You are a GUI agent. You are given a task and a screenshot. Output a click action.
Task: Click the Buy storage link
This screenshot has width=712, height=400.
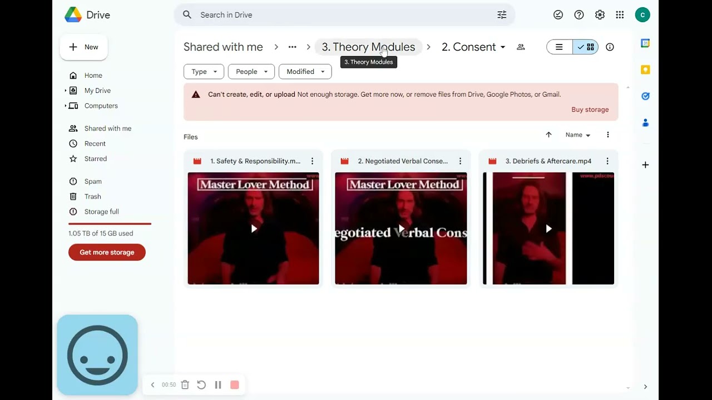(x=590, y=109)
